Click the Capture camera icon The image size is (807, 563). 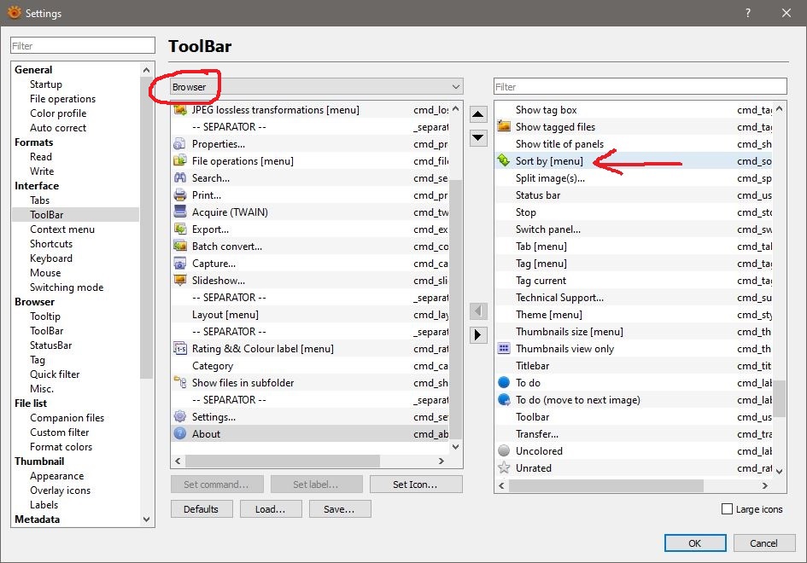click(179, 264)
